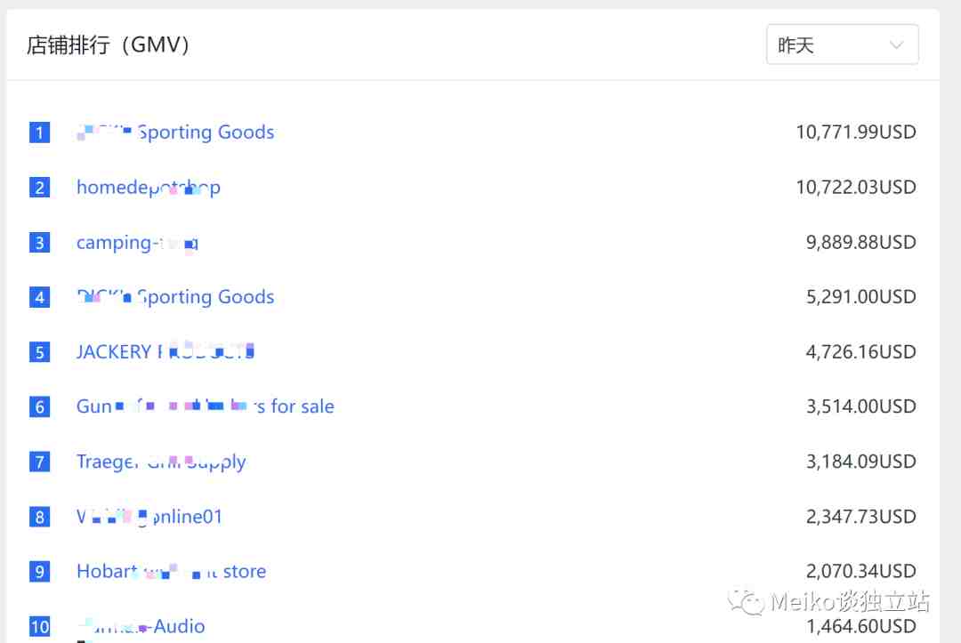Image resolution: width=961 pixels, height=643 pixels.
Task: Click rank 5 badge icon
Action: [39, 352]
